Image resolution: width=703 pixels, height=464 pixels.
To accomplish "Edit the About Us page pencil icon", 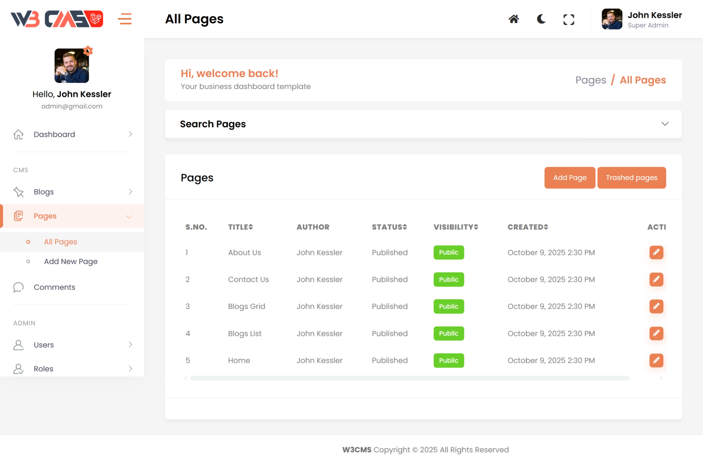I will (x=656, y=252).
